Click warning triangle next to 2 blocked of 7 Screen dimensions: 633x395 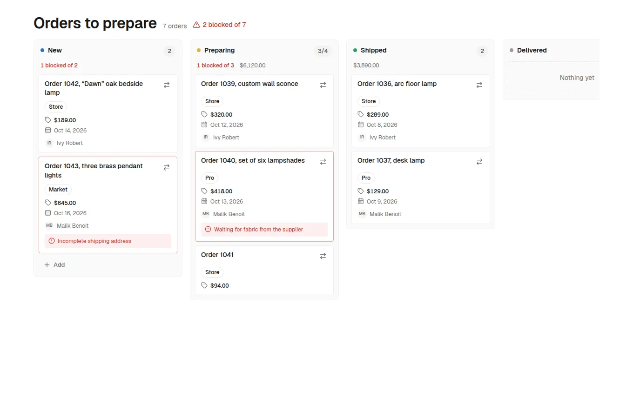coord(196,25)
